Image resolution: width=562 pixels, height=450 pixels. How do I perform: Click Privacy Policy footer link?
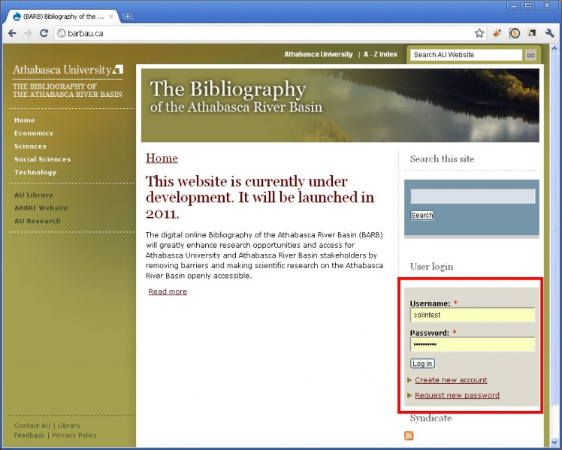pos(74,435)
